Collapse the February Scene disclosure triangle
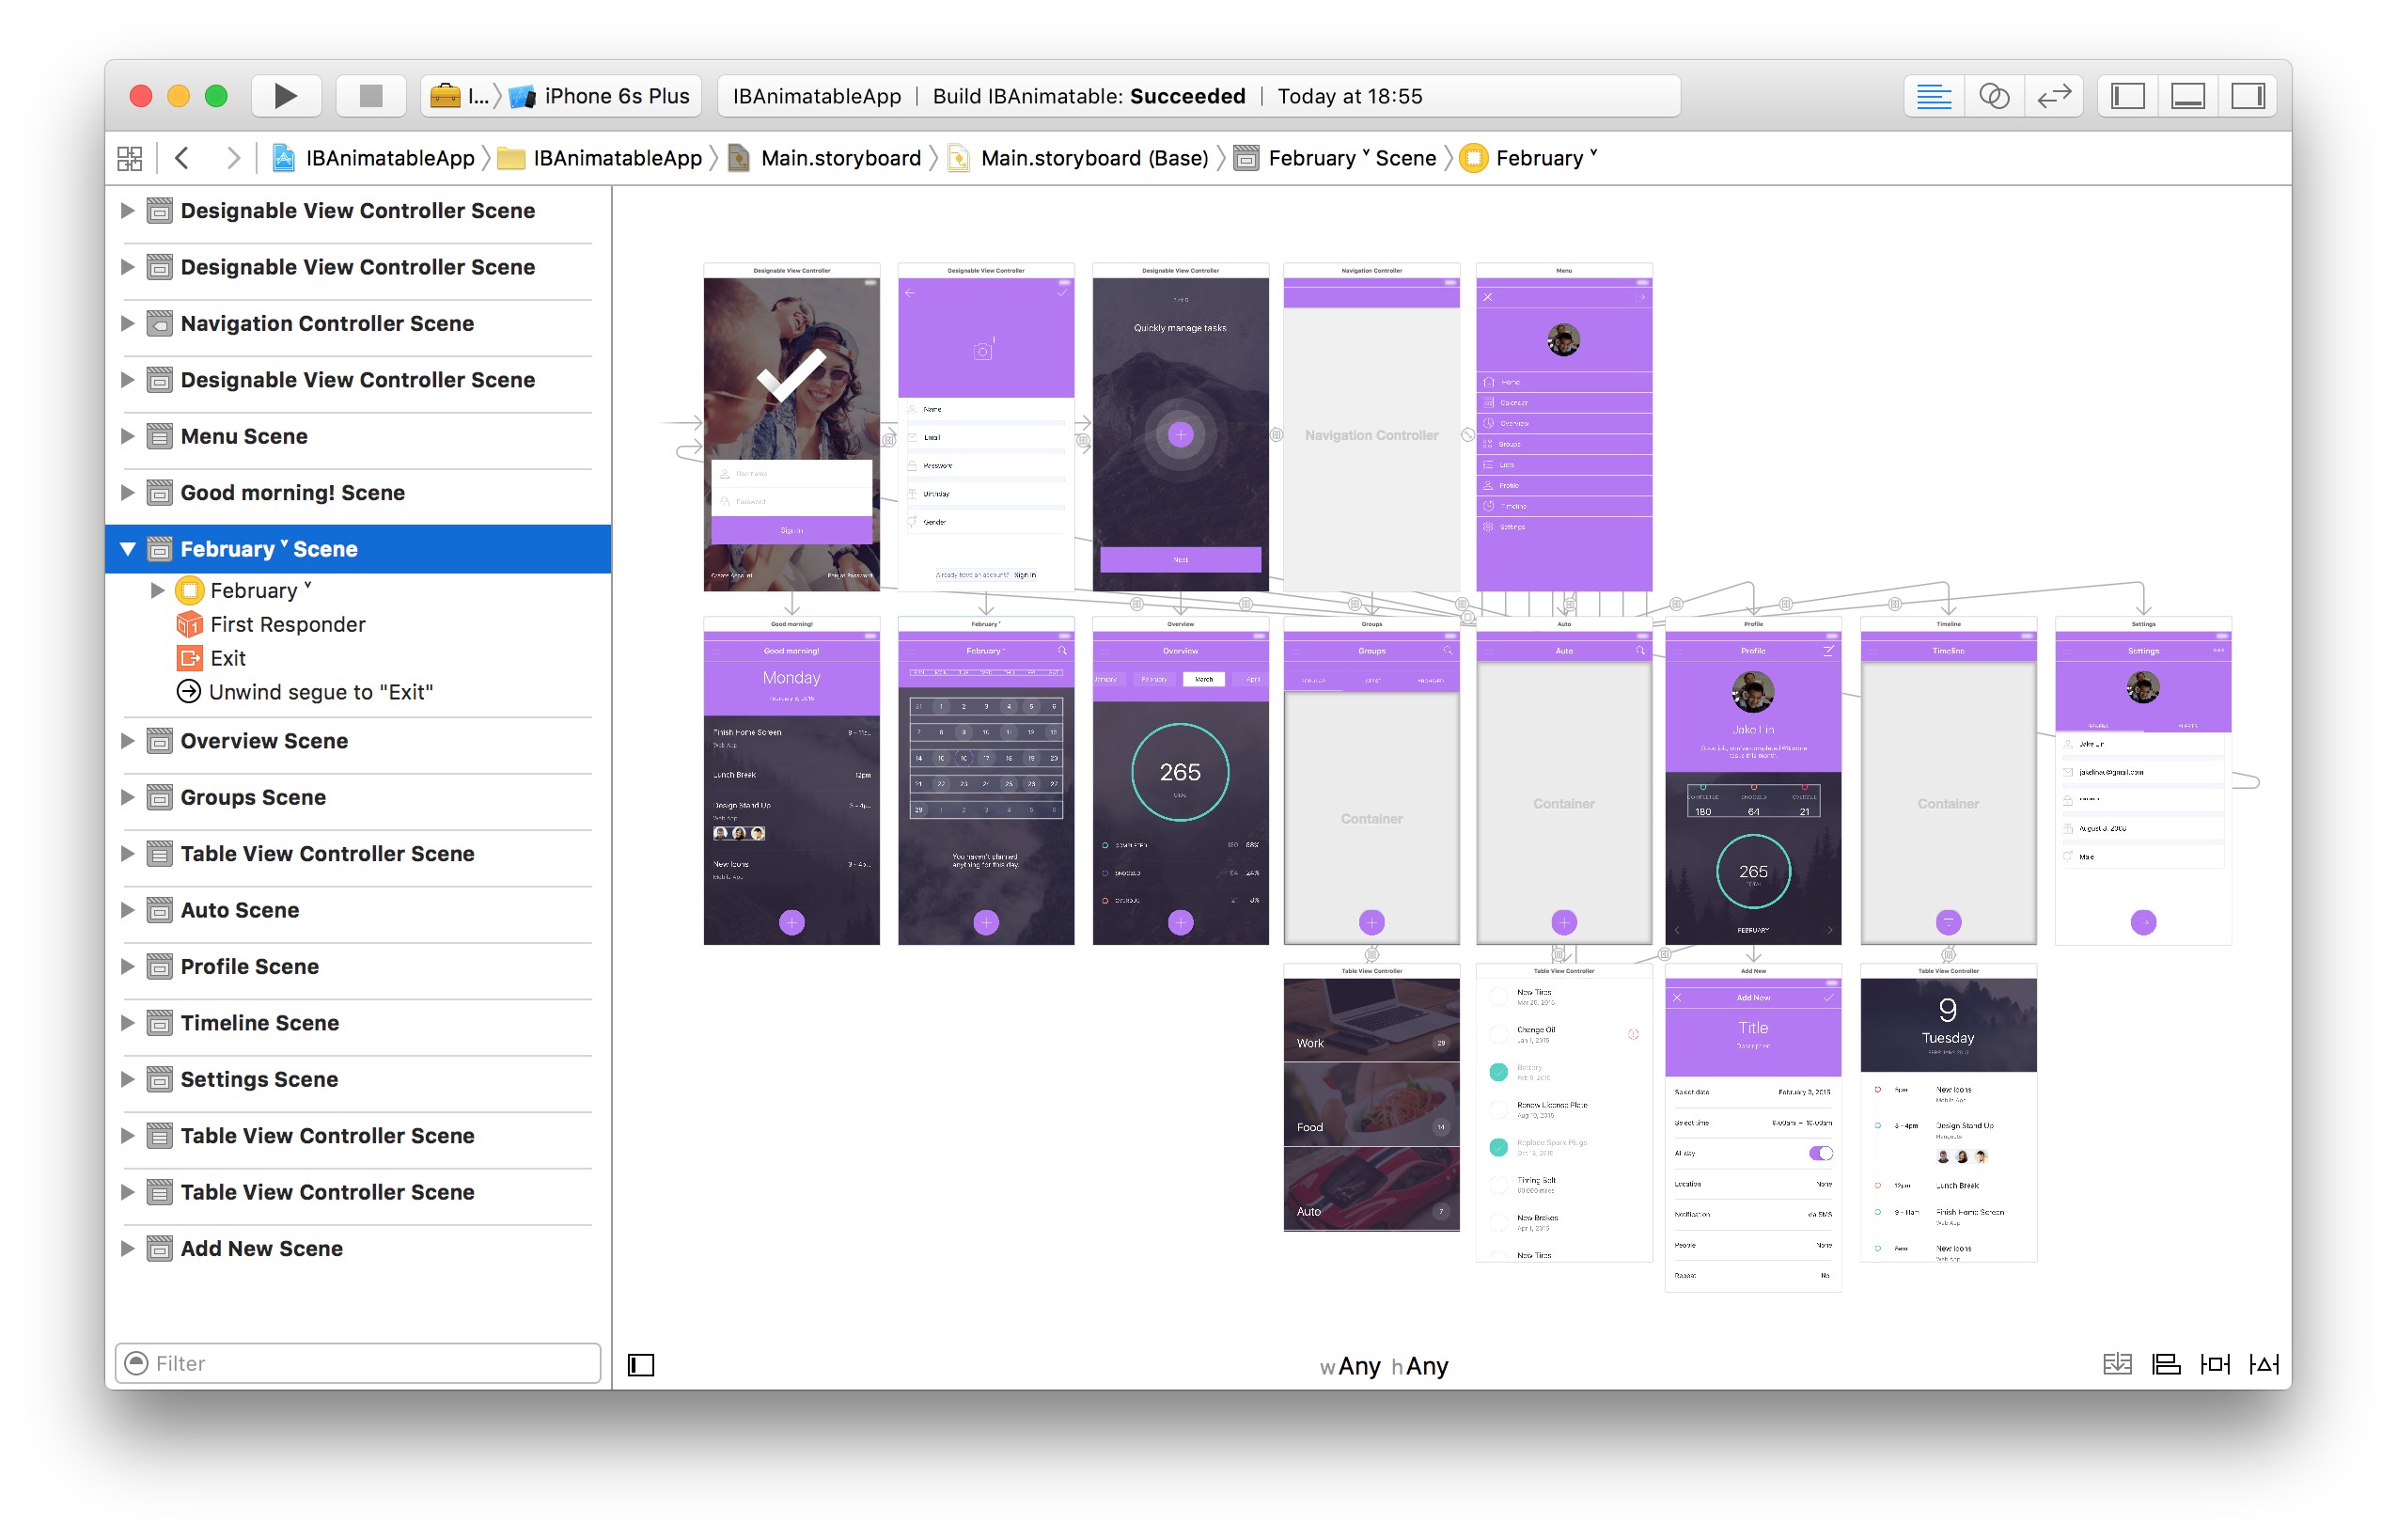Image resolution: width=2397 pixels, height=1540 pixels. (x=128, y=549)
